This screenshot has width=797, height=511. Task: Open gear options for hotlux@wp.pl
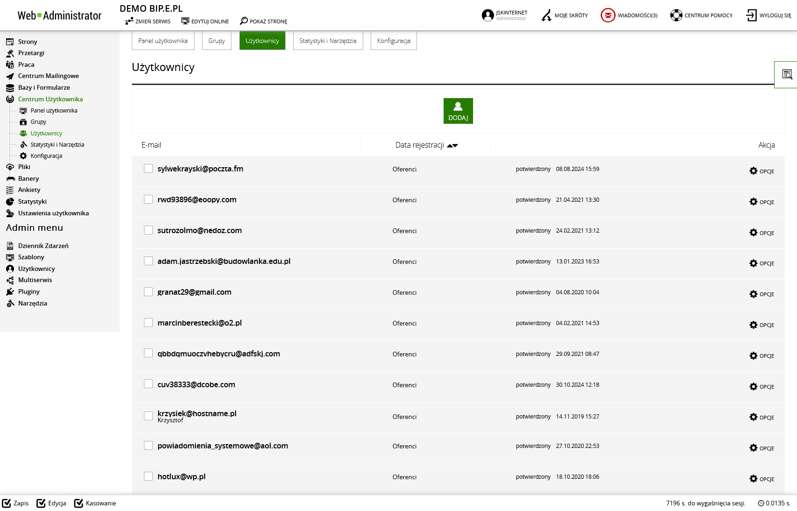click(753, 479)
